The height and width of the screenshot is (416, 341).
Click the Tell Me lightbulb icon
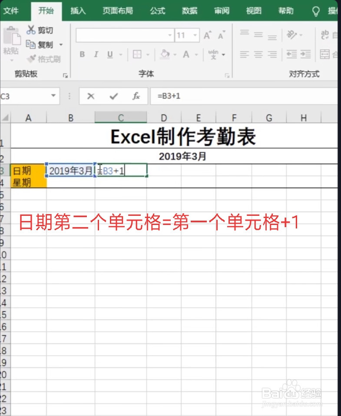click(316, 11)
